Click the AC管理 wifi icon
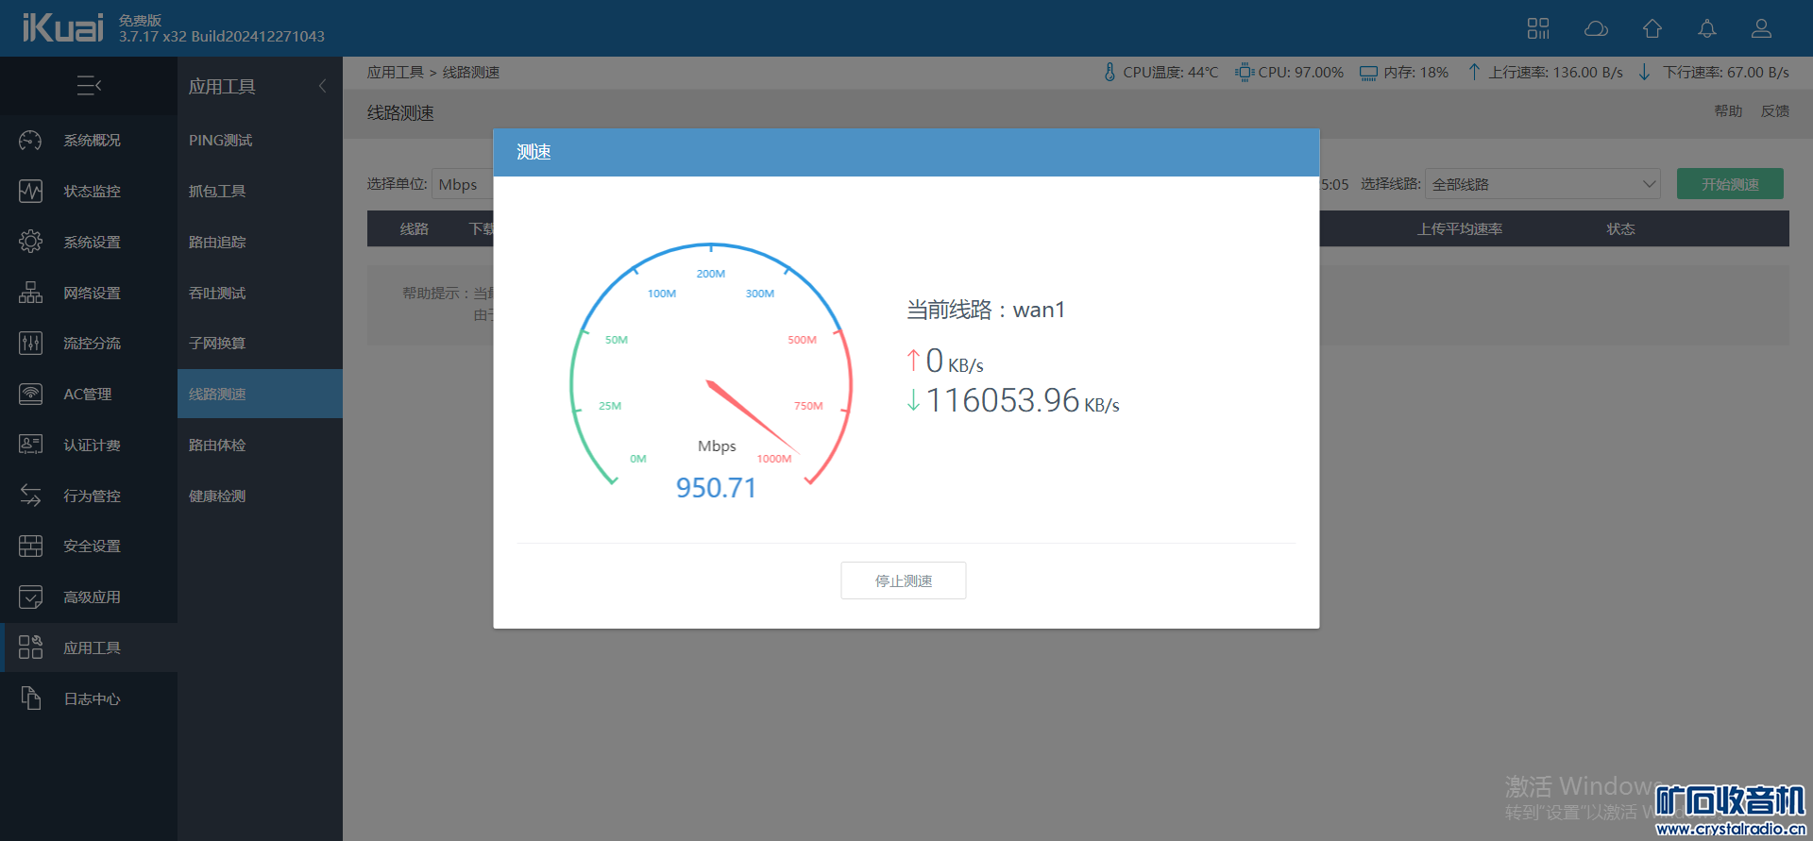This screenshot has width=1813, height=841. 30,395
